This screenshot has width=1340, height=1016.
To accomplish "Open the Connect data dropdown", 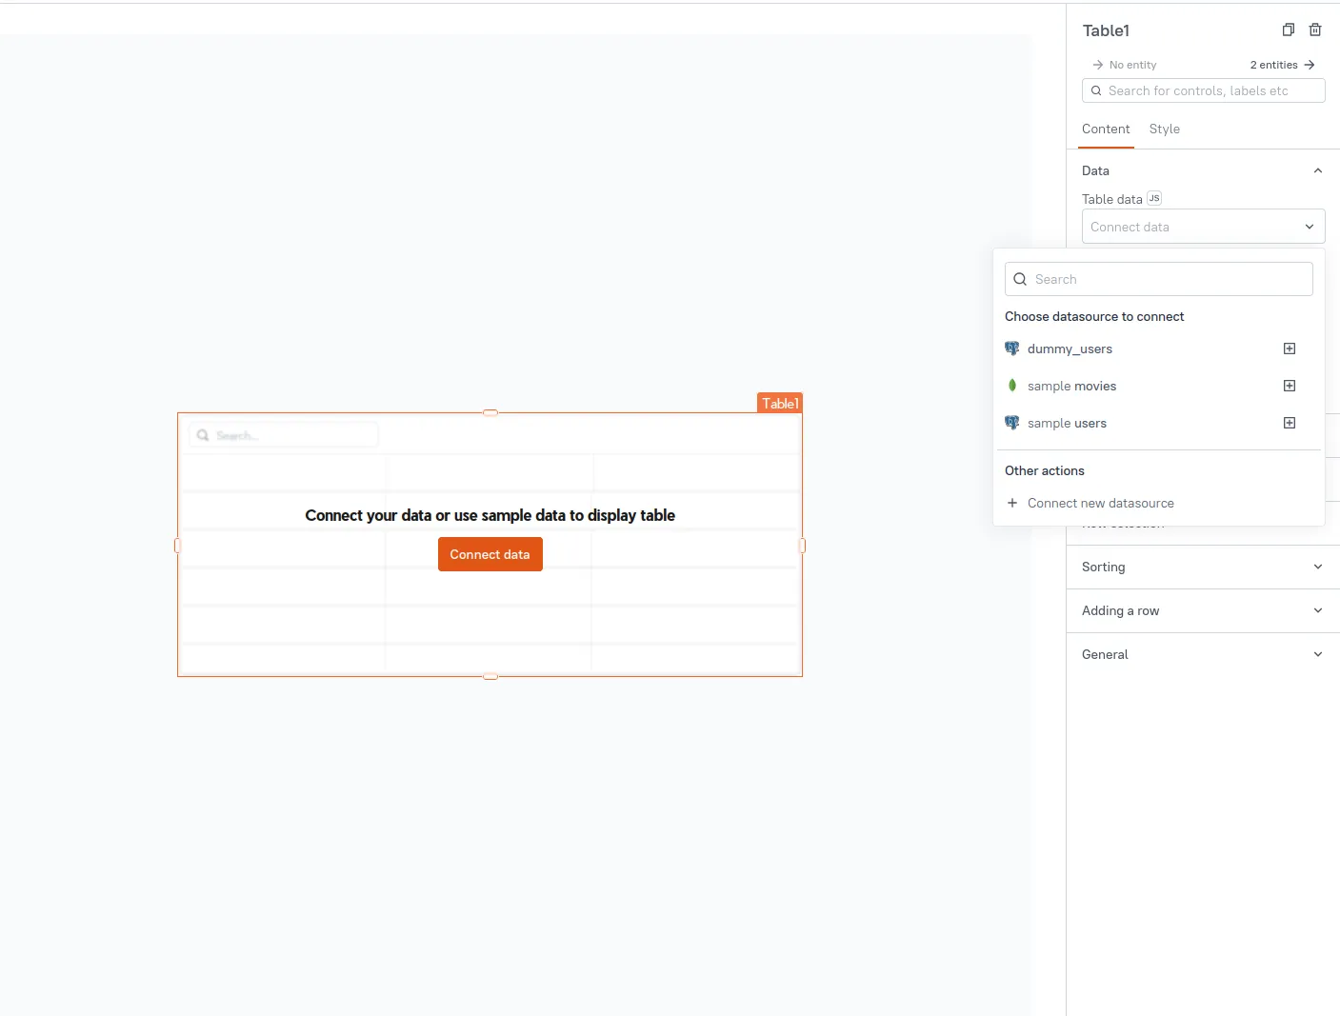I will (x=1204, y=227).
